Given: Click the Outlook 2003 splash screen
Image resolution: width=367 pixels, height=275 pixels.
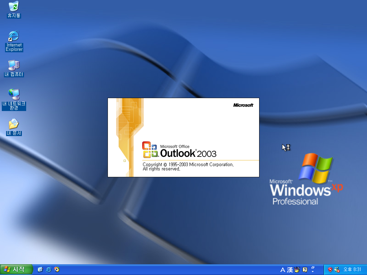Looking at the screenshot, I should (183, 137).
